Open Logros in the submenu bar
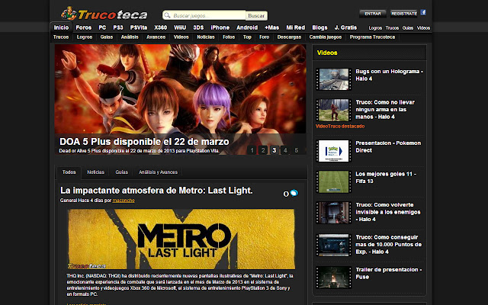Image resolution: width=488 pixels, height=305 pixels. (x=85, y=37)
